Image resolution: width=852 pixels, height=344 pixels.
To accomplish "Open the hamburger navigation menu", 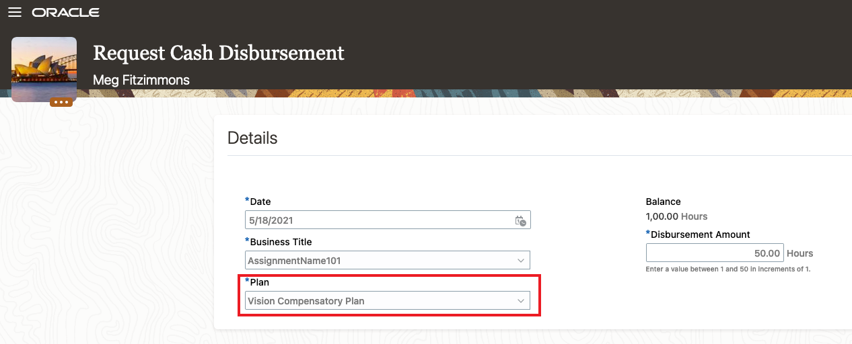I will 15,13.
